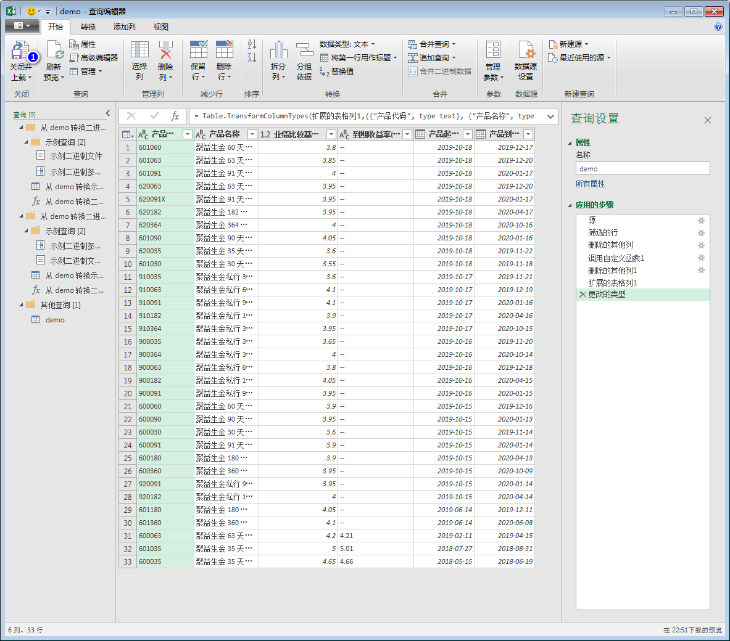Image resolution: width=730 pixels, height=641 pixels.
Task: Click Use First Row as Headers (将第一行用作标题)
Action: point(359,58)
